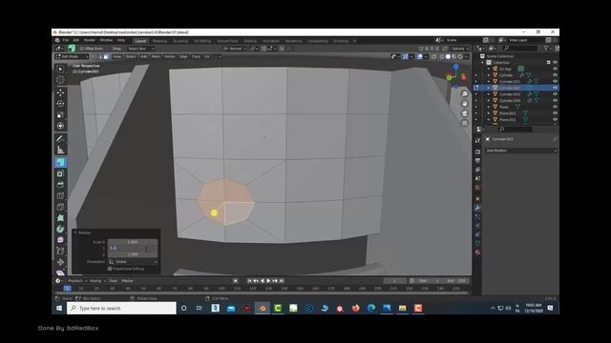Open the Windows Start menu
The height and width of the screenshot is (343, 611).
pyautogui.click(x=59, y=309)
